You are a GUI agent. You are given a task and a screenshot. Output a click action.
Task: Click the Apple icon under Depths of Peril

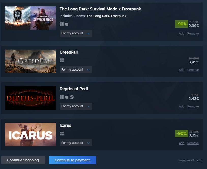click(x=67, y=97)
